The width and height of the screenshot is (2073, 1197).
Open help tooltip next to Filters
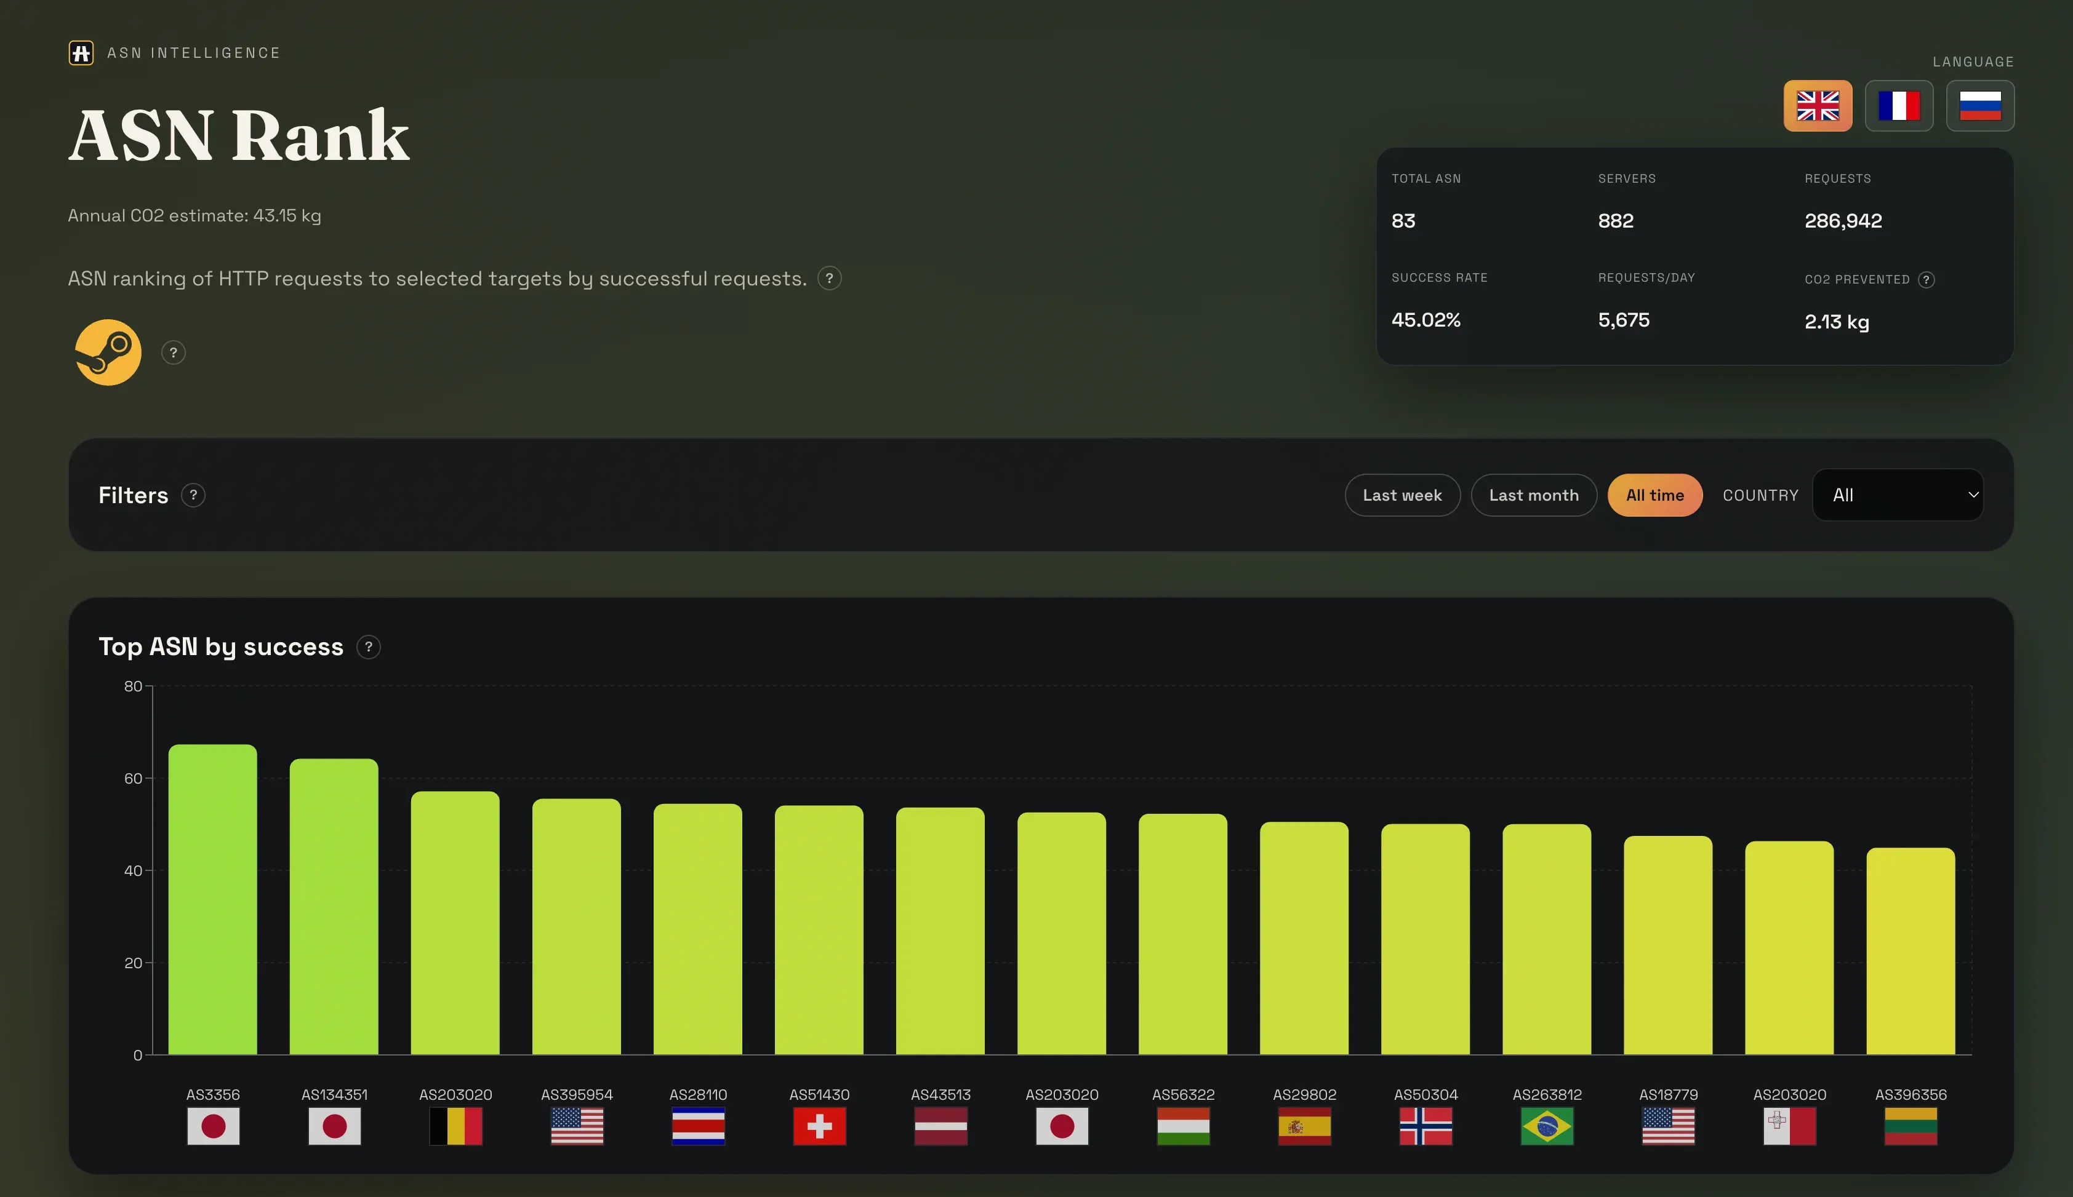click(x=193, y=495)
